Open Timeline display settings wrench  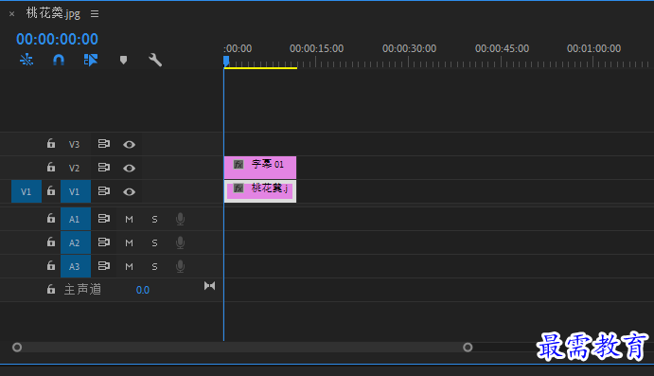click(x=155, y=60)
